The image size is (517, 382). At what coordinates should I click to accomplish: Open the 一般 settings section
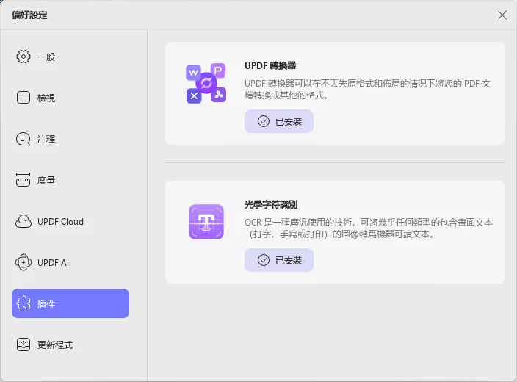(70, 57)
